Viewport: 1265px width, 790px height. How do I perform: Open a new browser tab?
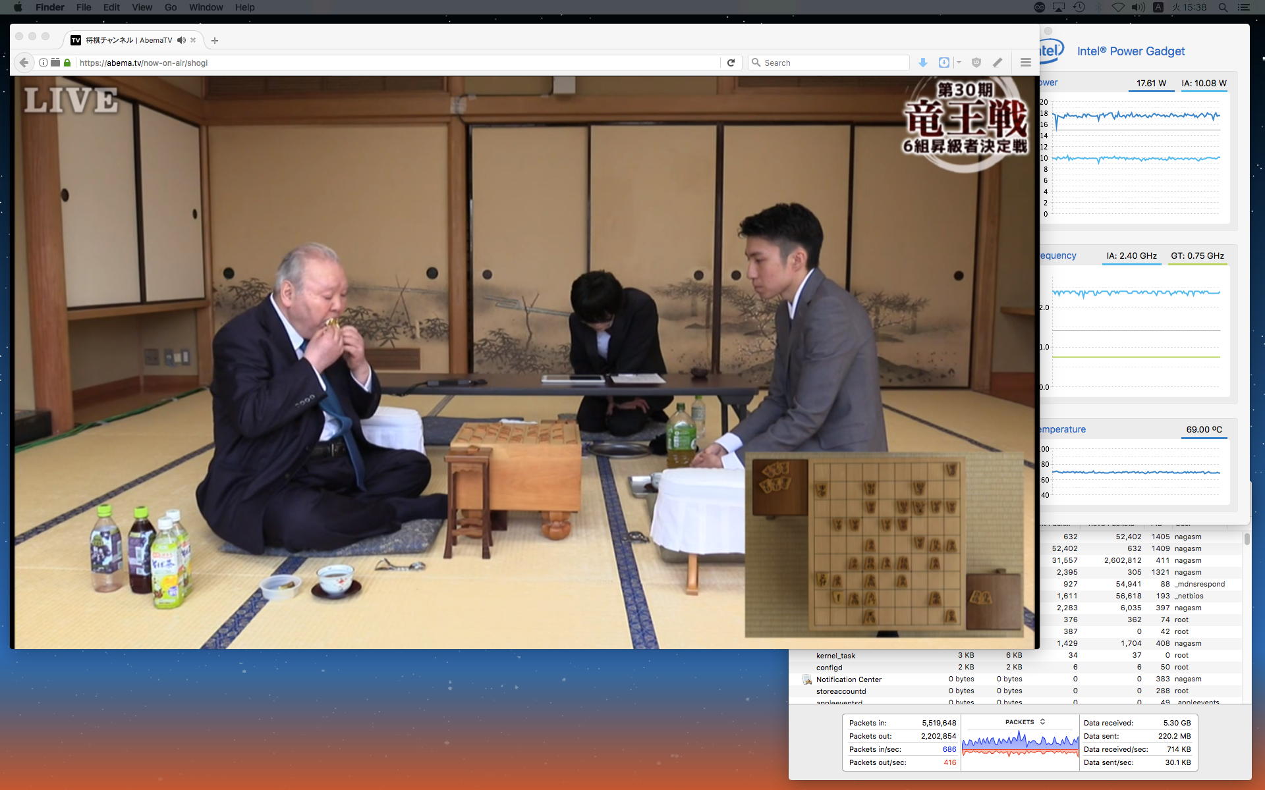point(214,40)
